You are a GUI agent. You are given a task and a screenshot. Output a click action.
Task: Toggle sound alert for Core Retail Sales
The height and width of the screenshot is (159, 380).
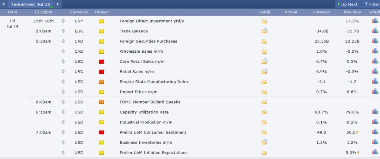click(63, 61)
